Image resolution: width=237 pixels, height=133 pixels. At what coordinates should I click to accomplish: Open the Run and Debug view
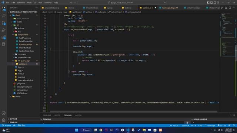pos(3,30)
